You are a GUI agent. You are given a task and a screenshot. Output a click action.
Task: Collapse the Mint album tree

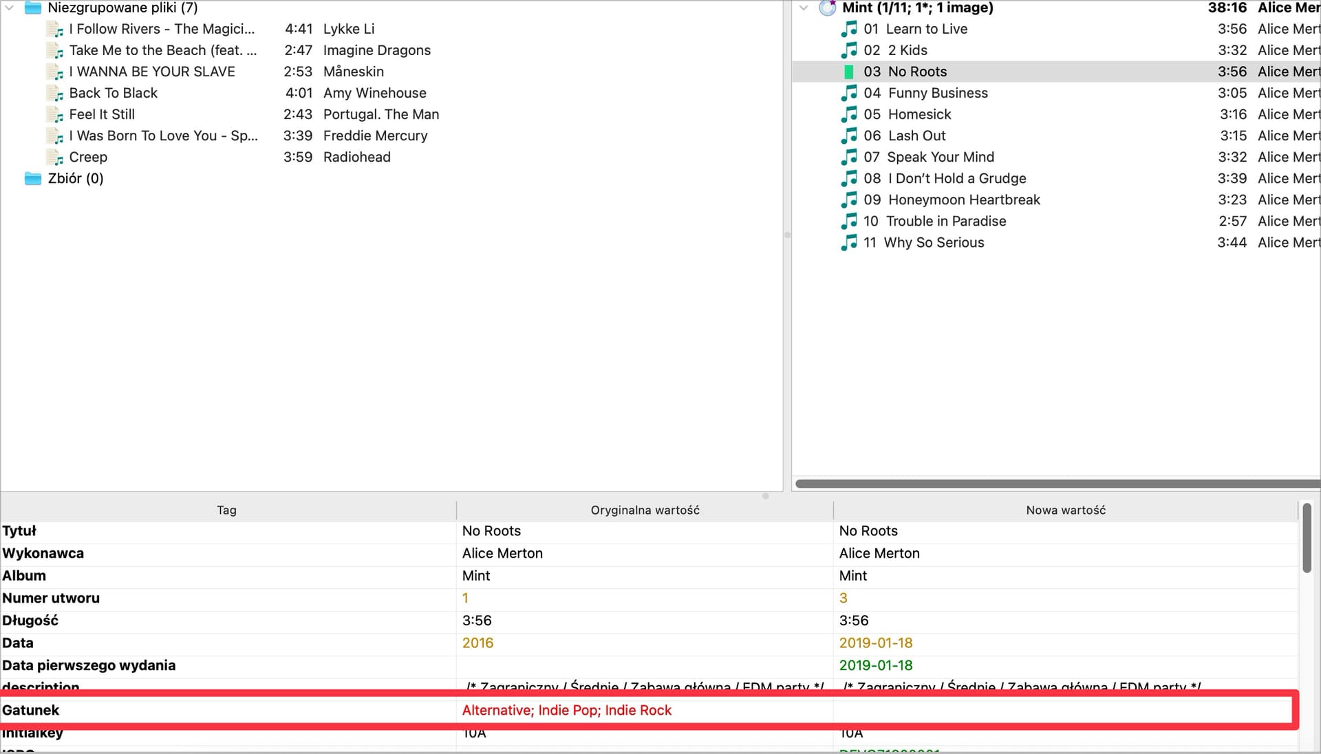coord(804,8)
